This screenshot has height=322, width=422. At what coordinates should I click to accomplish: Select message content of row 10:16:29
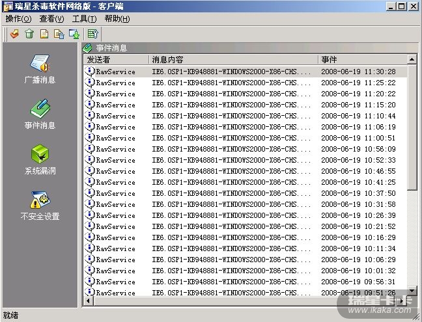point(231,237)
